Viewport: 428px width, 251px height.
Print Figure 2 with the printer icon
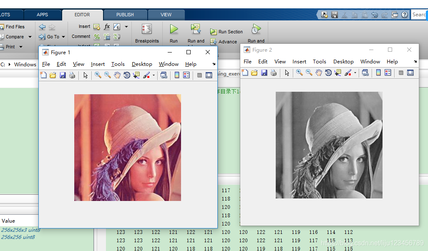coord(274,73)
